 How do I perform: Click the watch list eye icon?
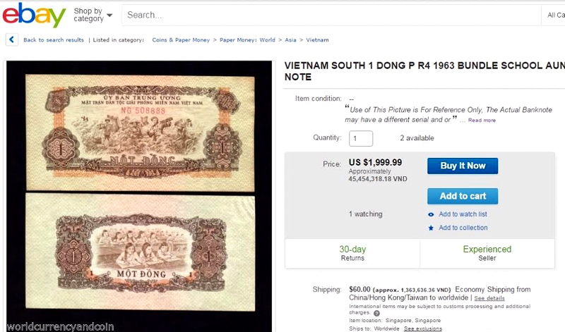coord(431,214)
